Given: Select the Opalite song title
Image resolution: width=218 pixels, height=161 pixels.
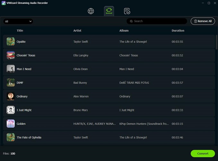Looking at the screenshot, I should coord(21,42).
